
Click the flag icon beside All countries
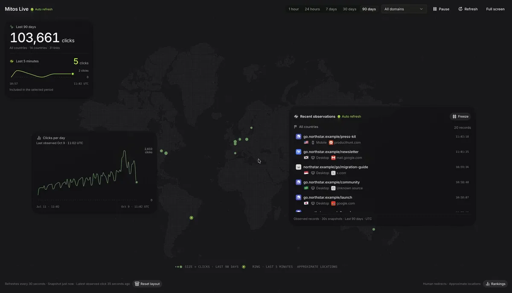[x=295, y=127]
